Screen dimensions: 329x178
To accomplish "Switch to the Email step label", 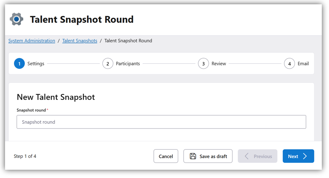I will click(x=303, y=64).
